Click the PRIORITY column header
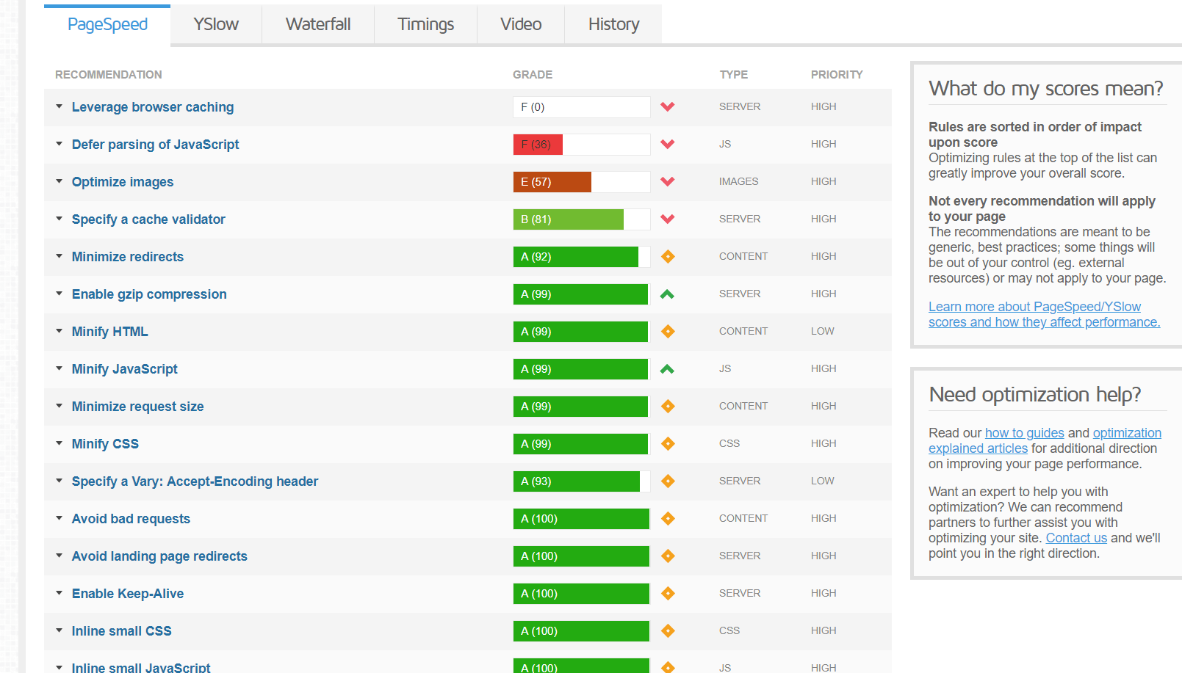 click(837, 75)
